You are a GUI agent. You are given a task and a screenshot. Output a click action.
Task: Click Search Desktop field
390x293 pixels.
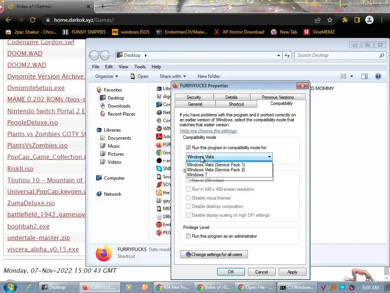[x=340, y=55]
